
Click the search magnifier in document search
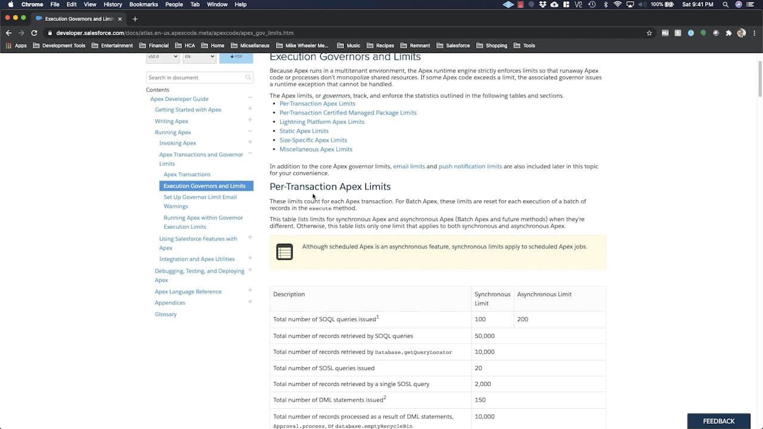point(248,77)
